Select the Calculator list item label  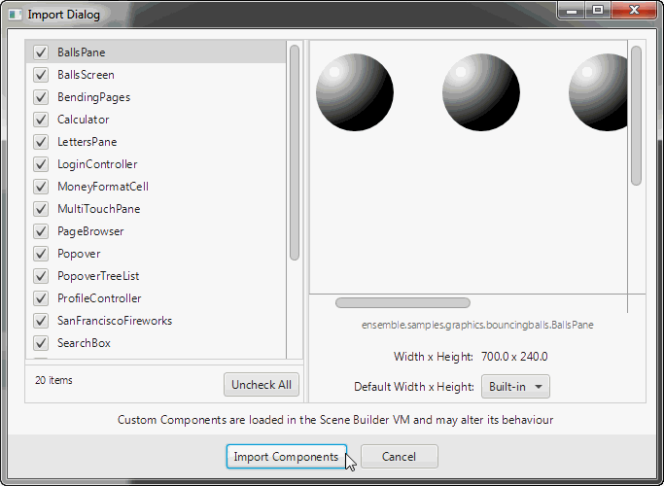[x=84, y=120]
